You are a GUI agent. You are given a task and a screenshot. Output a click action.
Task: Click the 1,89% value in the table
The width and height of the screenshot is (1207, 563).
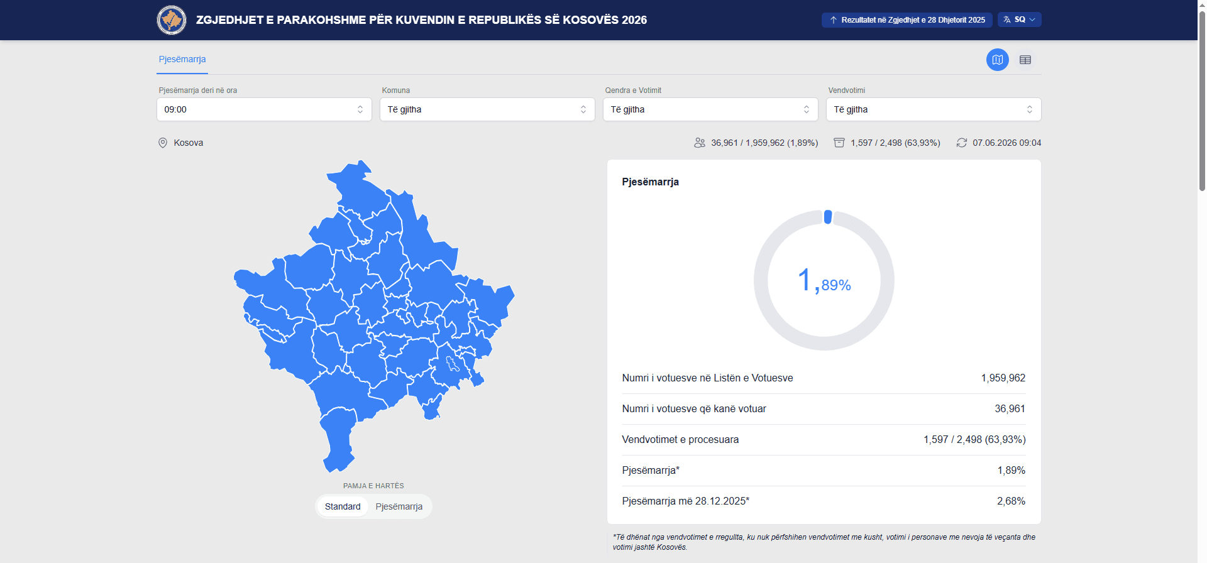coord(1011,470)
